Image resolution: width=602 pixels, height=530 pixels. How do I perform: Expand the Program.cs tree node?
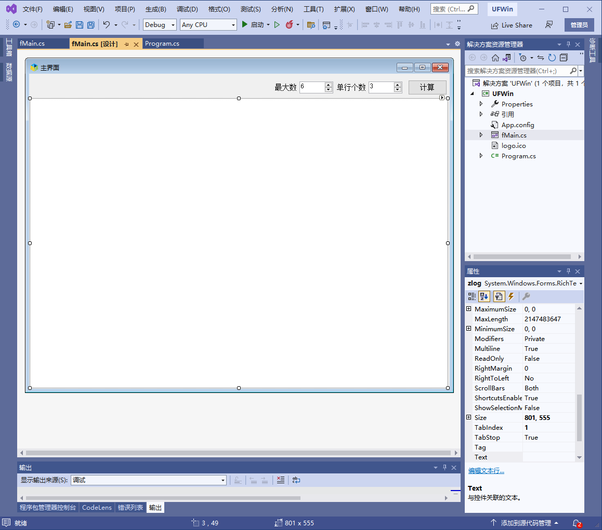pyautogui.click(x=481, y=155)
